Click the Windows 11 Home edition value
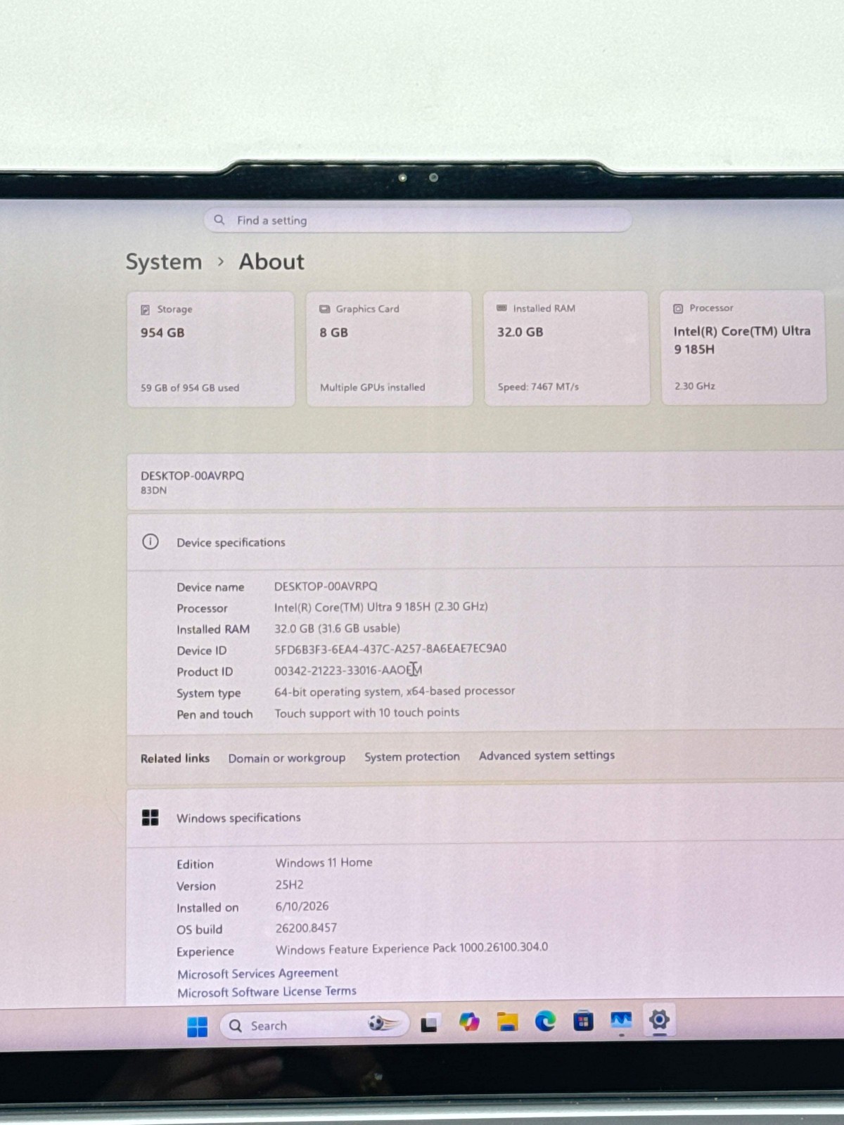Image resolution: width=844 pixels, height=1125 pixels. click(x=324, y=862)
